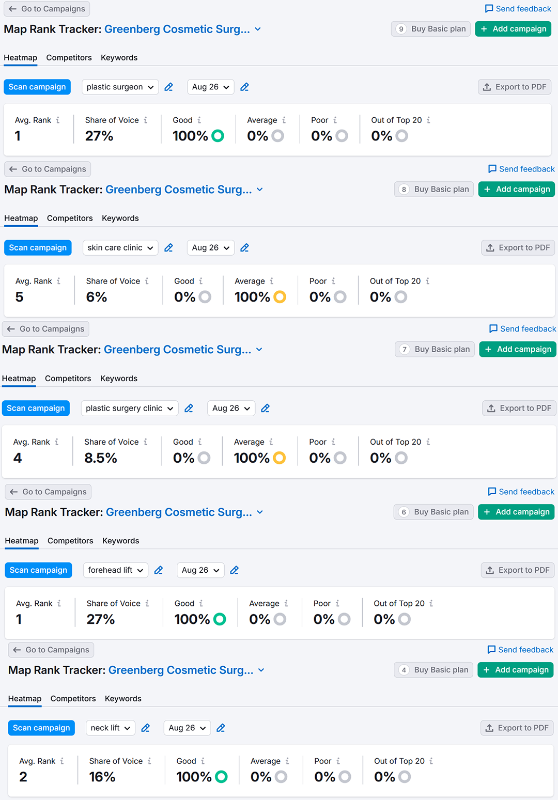Viewport: 558px width, 800px height.
Task: Click edit pencil beside plastic surgeon keyword
Action: click(168, 87)
